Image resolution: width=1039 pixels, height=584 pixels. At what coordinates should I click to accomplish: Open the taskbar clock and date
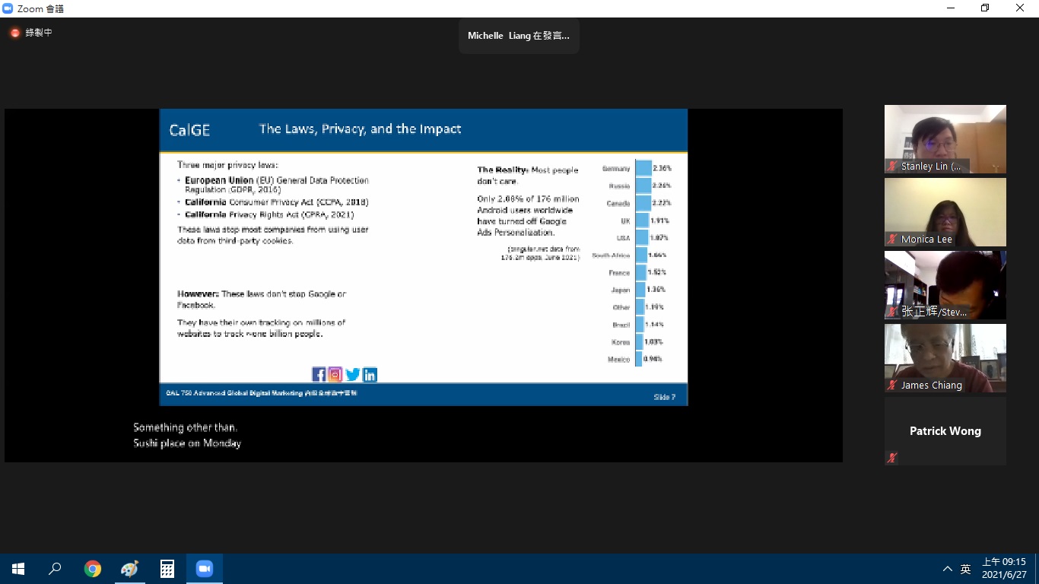pyautogui.click(x=1003, y=568)
